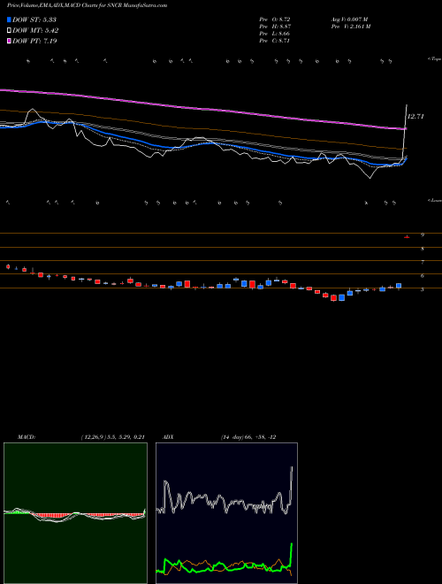Open the dark blue ADX chart panel

coord(226,513)
